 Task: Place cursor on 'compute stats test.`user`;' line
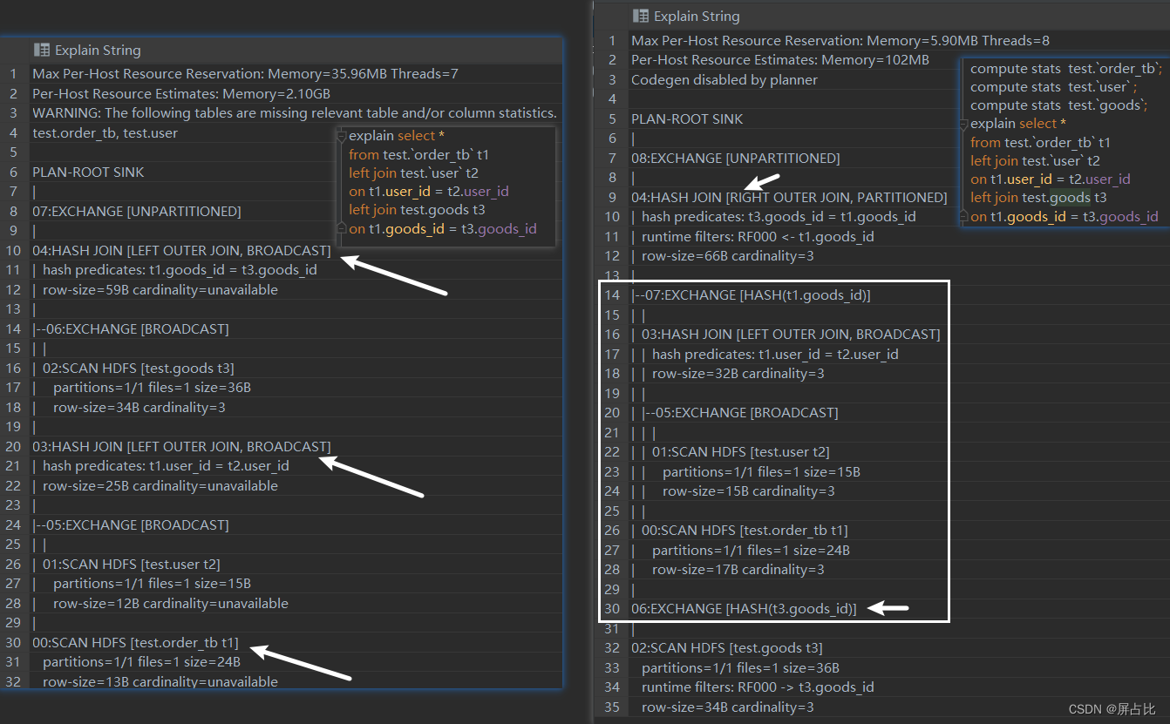coord(1054,86)
